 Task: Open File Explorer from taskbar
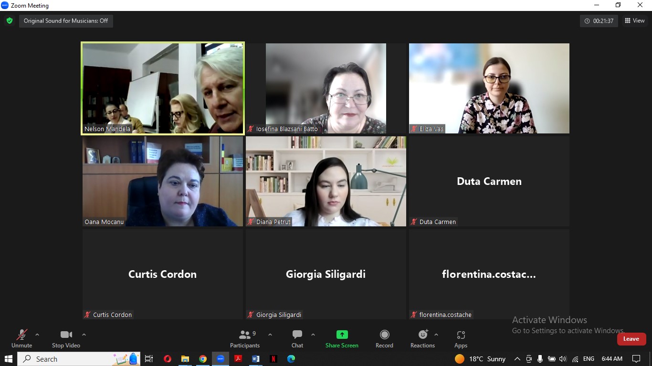(x=185, y=359)
